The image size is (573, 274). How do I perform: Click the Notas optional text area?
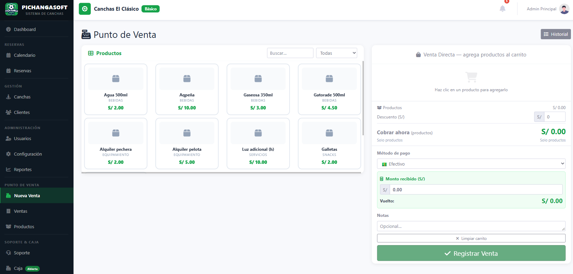coord(471,226)
